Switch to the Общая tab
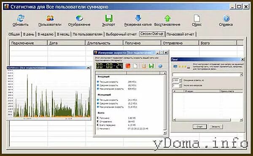The width and height of the screenshot is (253, 156). click(14, 34)
